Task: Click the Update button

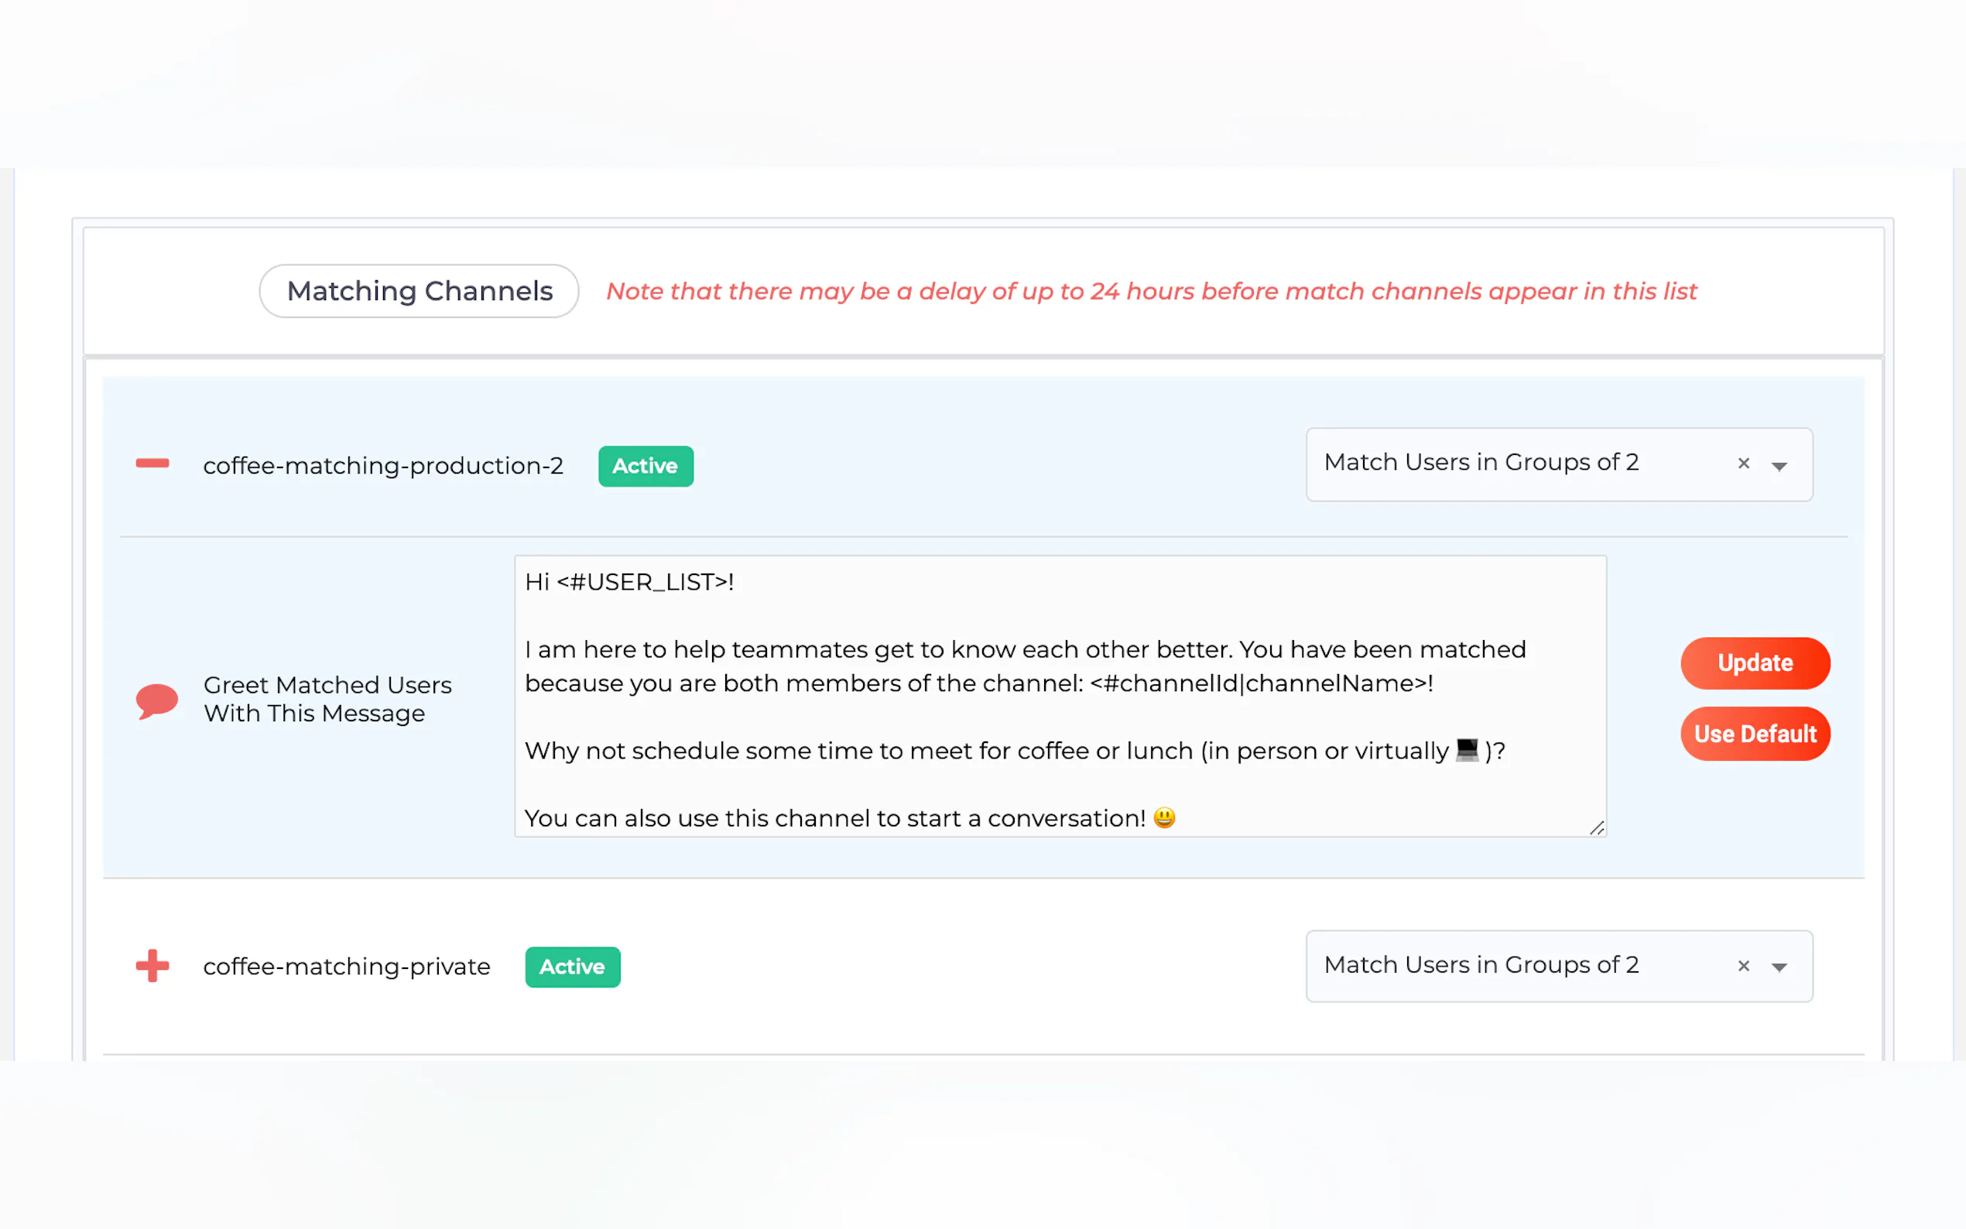Action: 1755,663
